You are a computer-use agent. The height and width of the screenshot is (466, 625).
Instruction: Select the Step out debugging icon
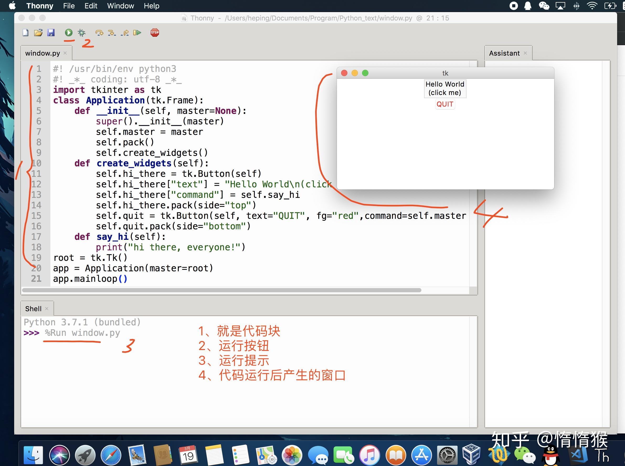click(125, 33)
